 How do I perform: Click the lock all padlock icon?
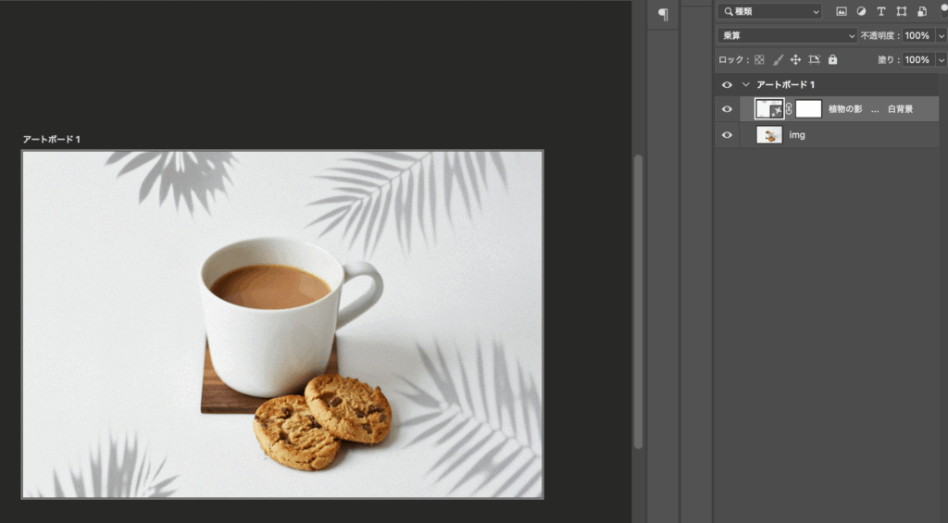coord(832,59)
